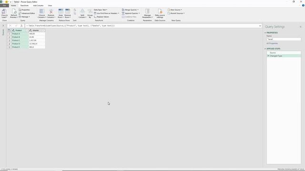Select row number 1 in the grid

coord(10,34)
